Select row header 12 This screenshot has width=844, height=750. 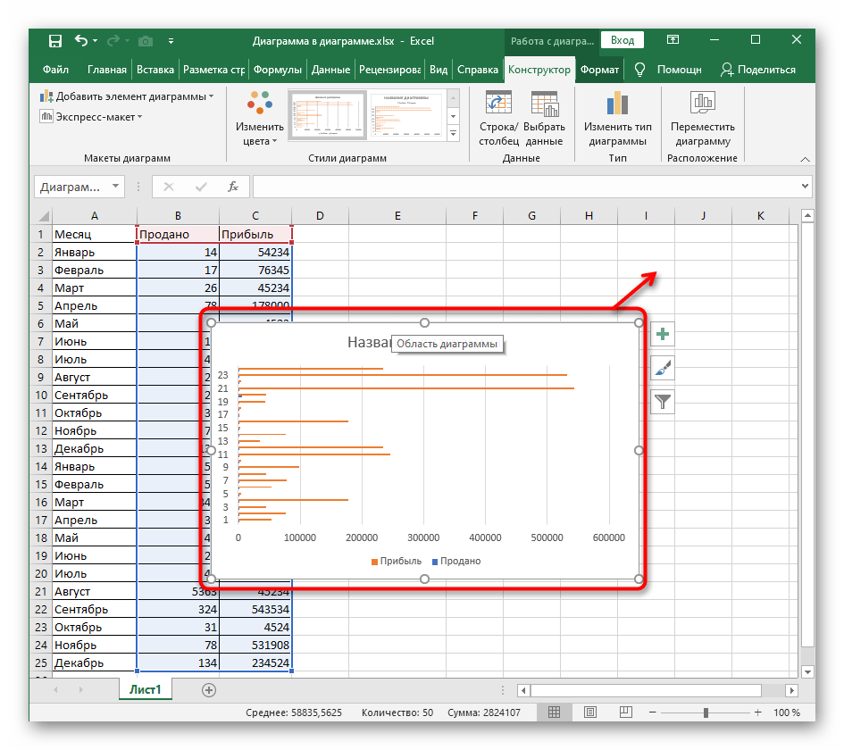click(41, 430)
